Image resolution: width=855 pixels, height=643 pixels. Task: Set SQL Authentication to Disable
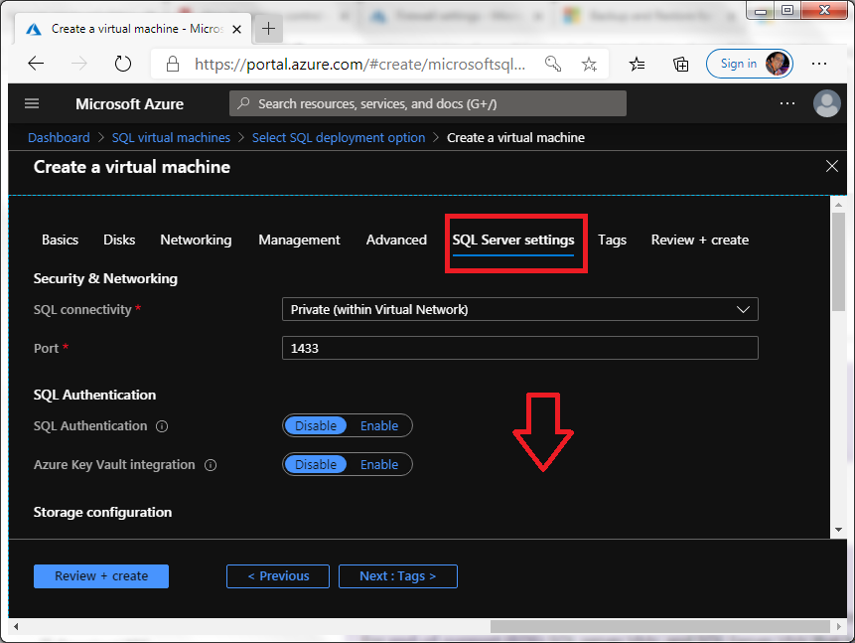pos(316,425)
